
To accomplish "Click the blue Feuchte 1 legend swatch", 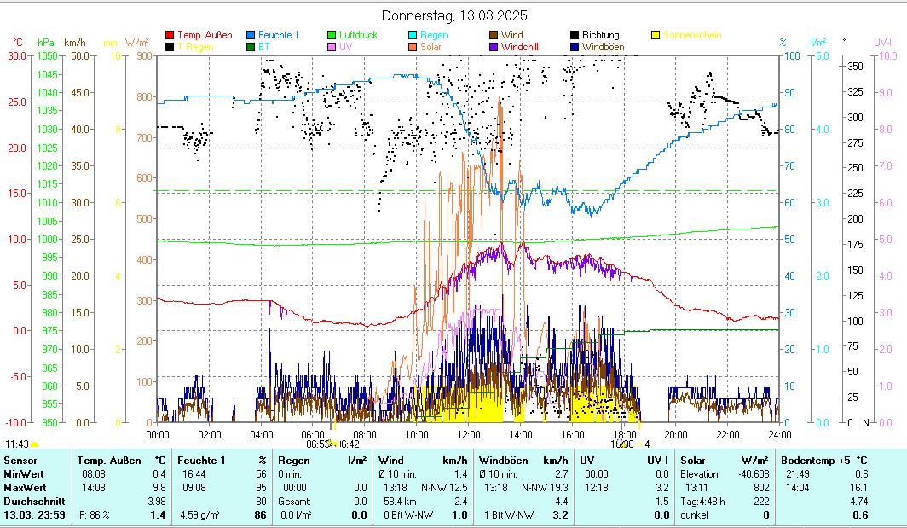I will coord(251,35).
